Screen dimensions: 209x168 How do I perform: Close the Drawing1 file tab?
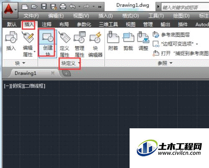[x=53, y=73]
